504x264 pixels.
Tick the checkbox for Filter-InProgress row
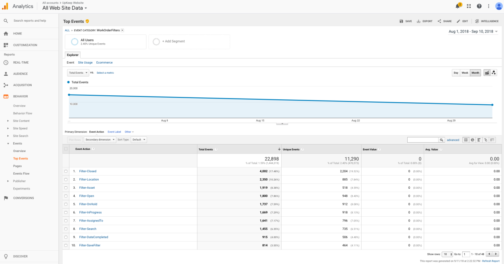66,212
